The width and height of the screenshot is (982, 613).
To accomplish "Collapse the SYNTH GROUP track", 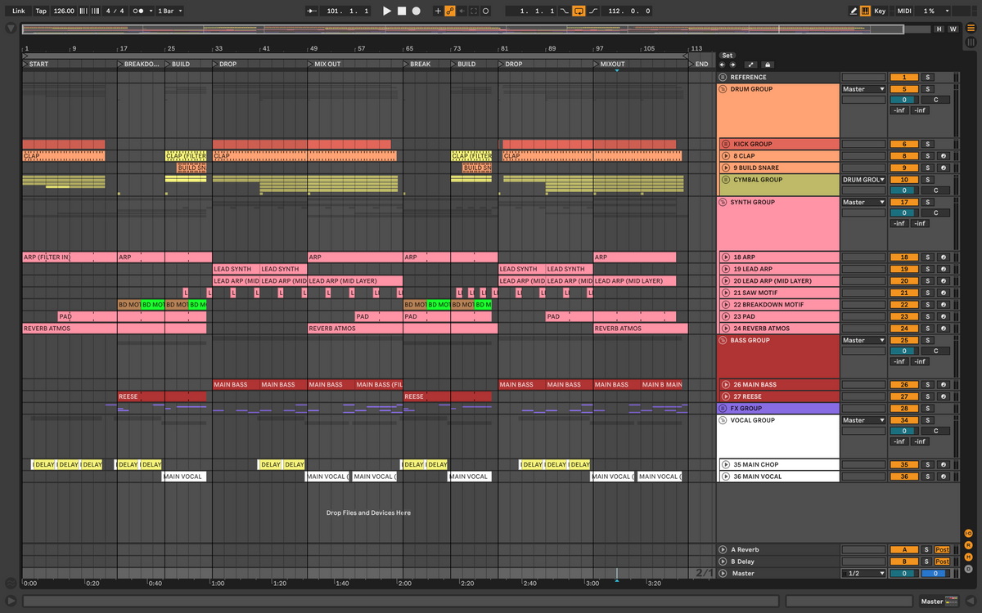I will click(723, 202).
